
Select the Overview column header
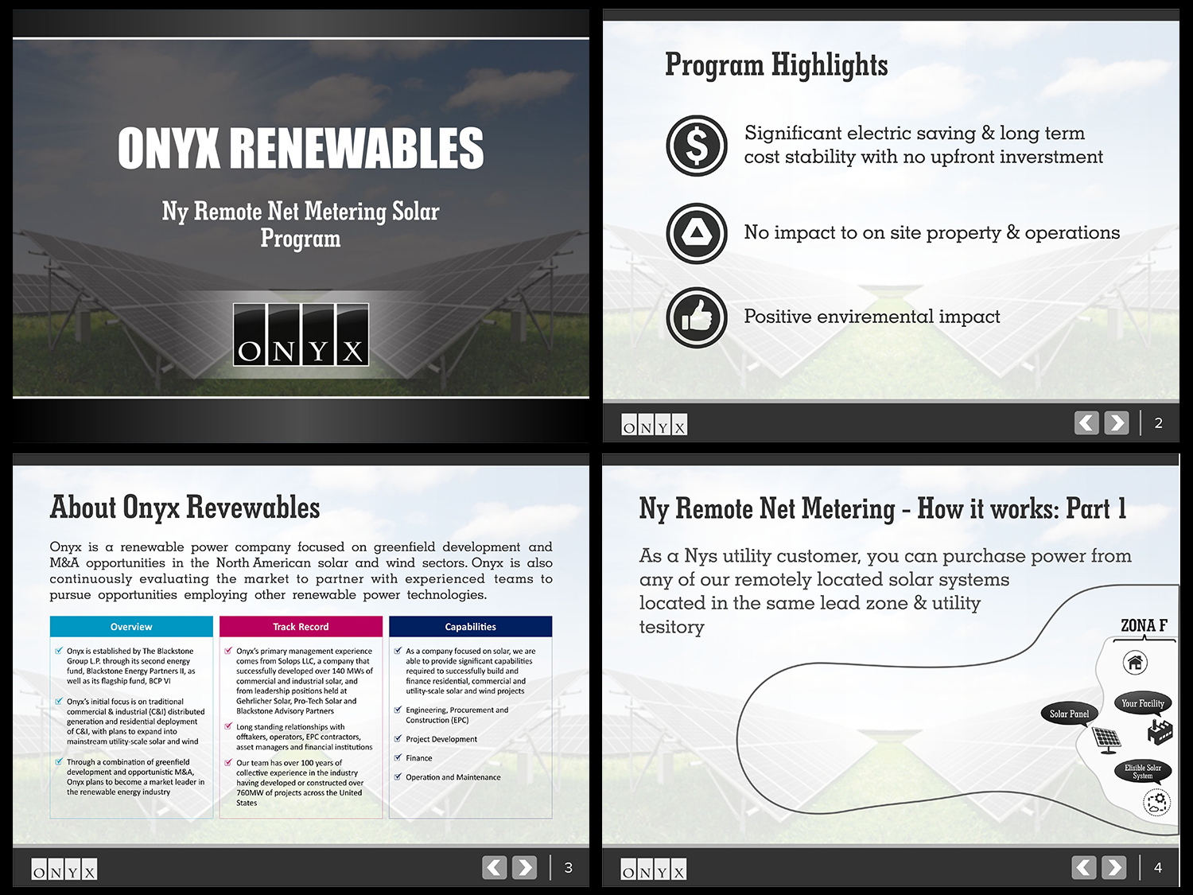(x=131, y=627)
